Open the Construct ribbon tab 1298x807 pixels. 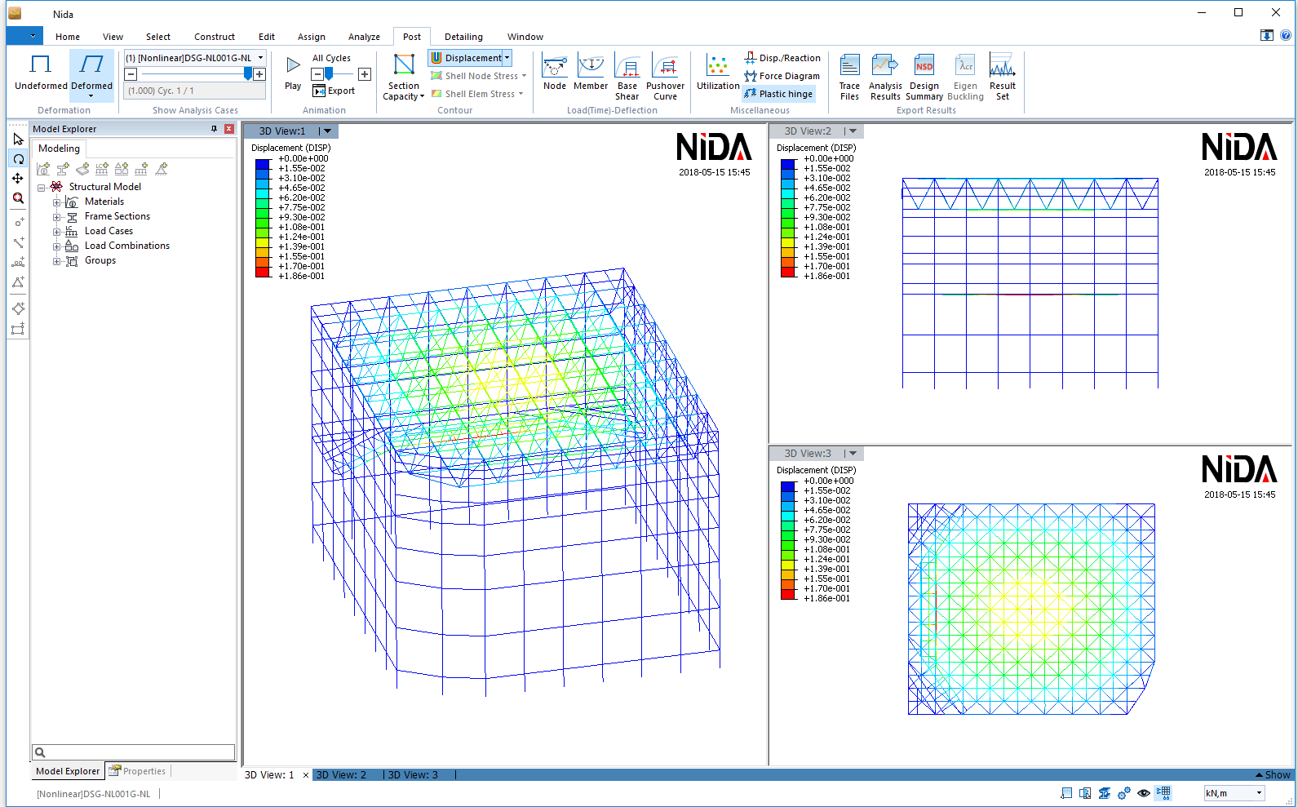(x=215, y=37)
